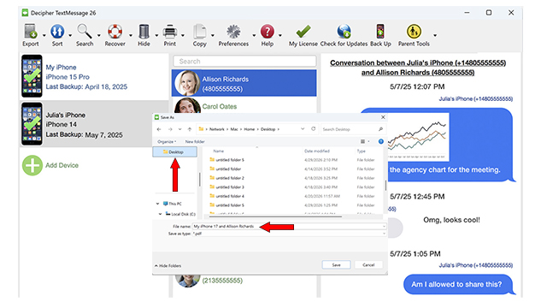Open the Hide dropdown arrow

tap(156, 35)
